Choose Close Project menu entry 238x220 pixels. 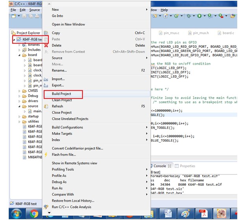96,113
